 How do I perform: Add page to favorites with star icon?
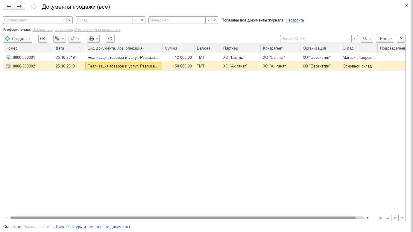[x=34, y=7]
